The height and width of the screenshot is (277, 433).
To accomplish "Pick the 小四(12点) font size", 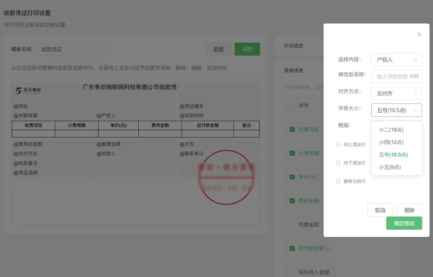I will [x=391, y=142].
